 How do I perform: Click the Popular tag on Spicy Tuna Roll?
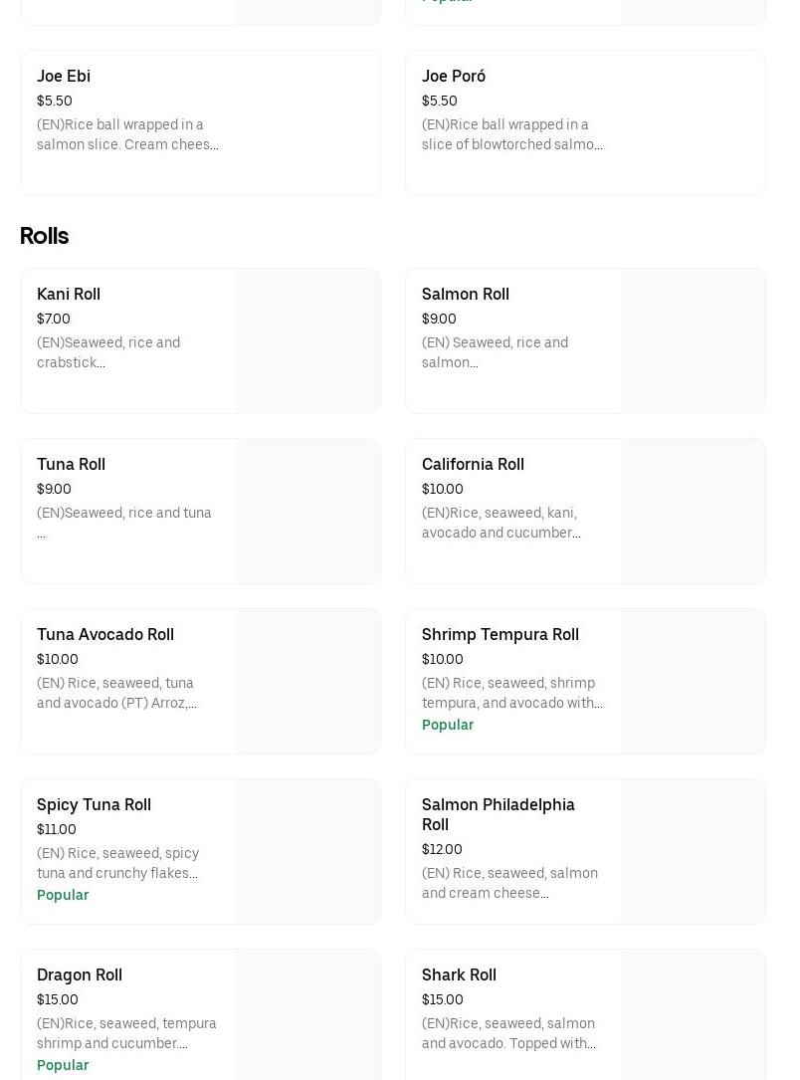pyautogui.click(x=63, y=895)
